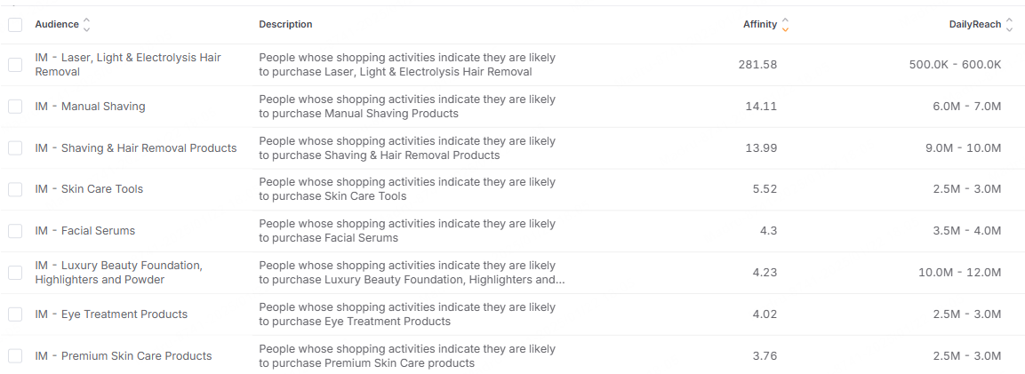Image resolution: width=1025 pixels, height=374 pixels.
Task: Sort by DailyReach using sort arrows
Action: (x=1009, y=25)
